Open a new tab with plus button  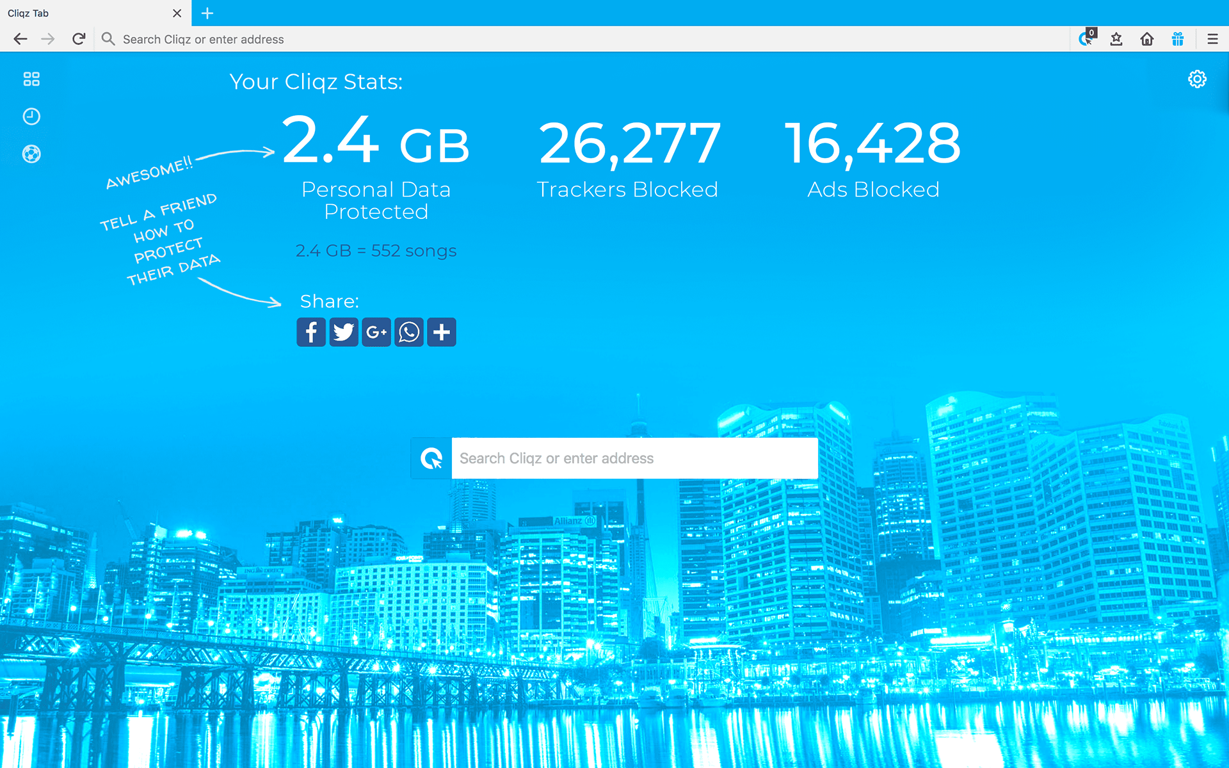point(207,13)
